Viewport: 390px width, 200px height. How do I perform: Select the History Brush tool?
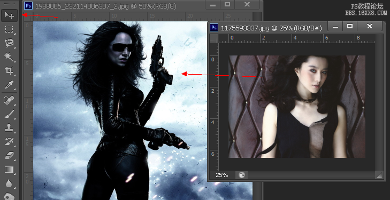(9, 142)
